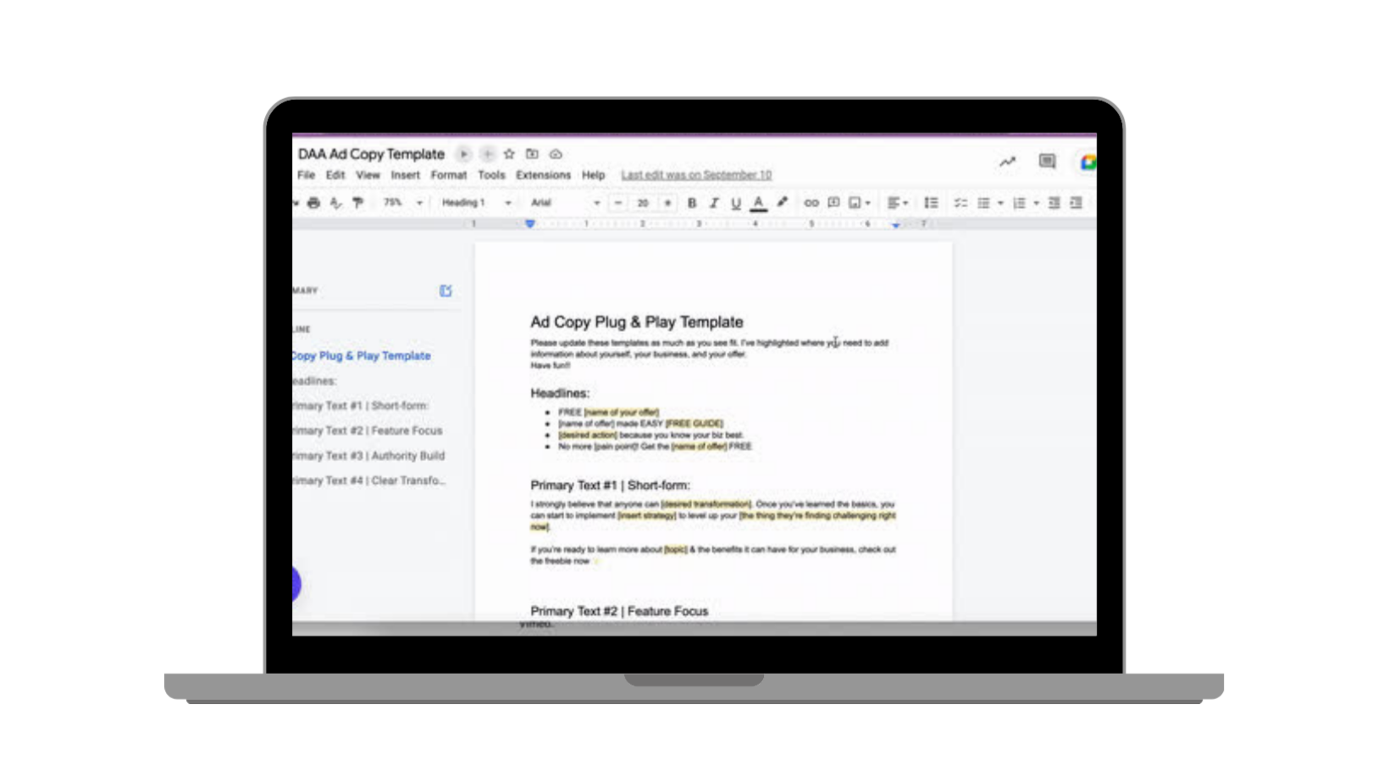1389x782 pixels.
Task: Click the Primary Text #1 | Short-form: heading
Action: point(610,486)
